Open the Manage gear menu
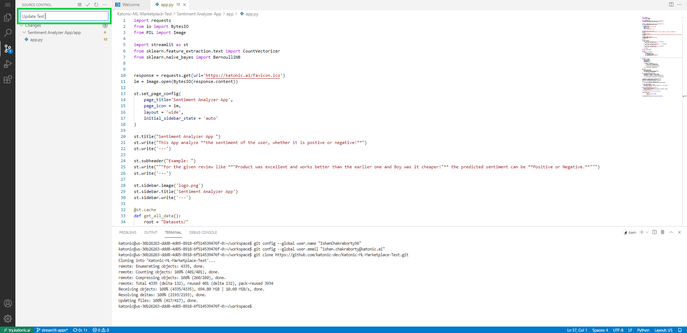This screenshot has width=687, height=333. click(8, 318)
